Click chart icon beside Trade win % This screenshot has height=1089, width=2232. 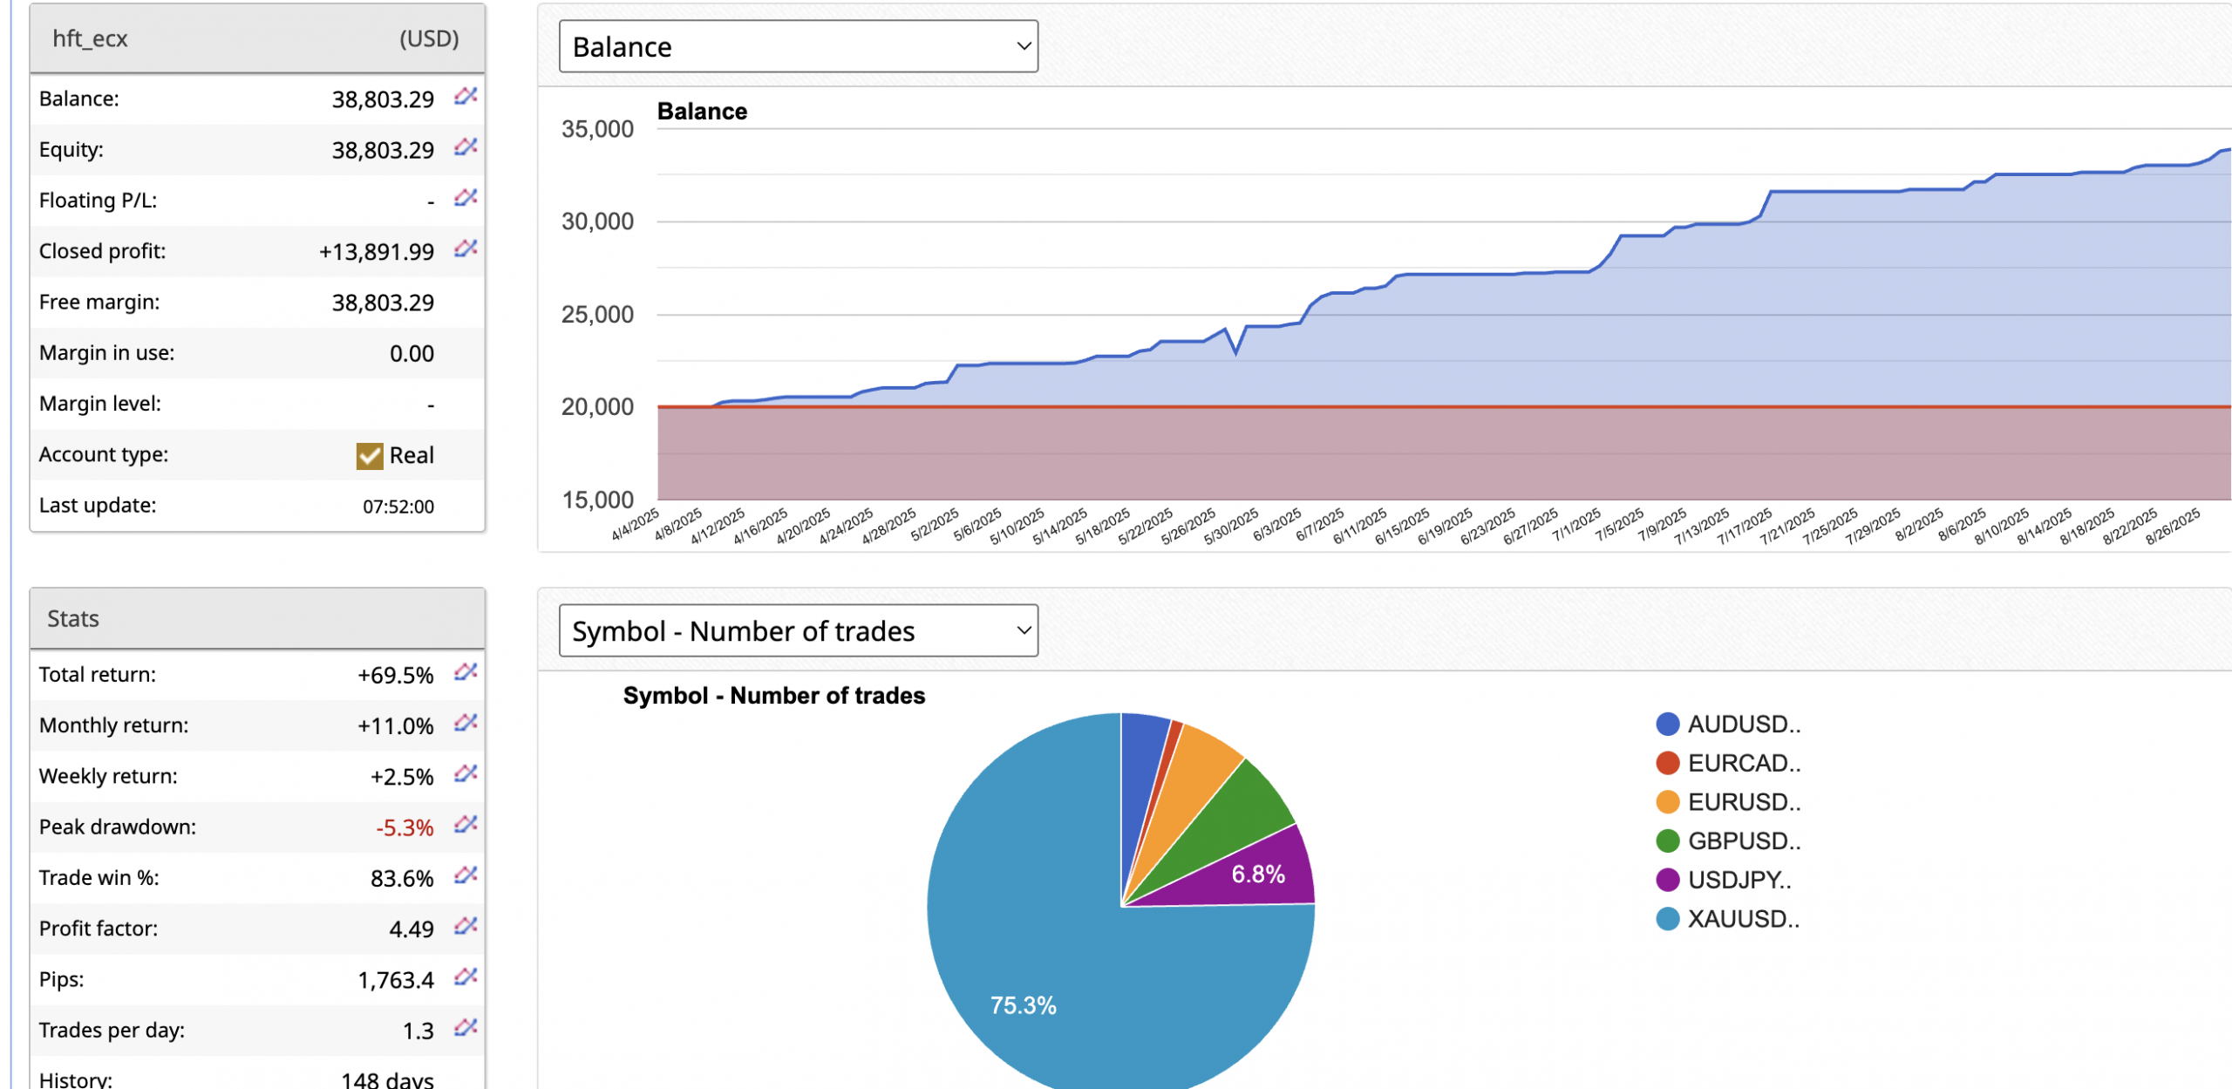tap(466, 875)
